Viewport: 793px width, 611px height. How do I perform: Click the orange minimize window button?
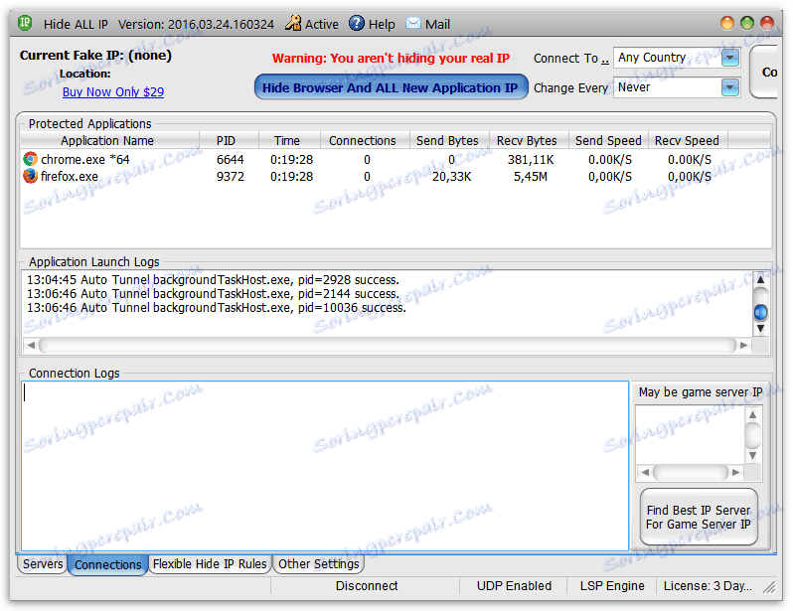click(x=727, y=23)
